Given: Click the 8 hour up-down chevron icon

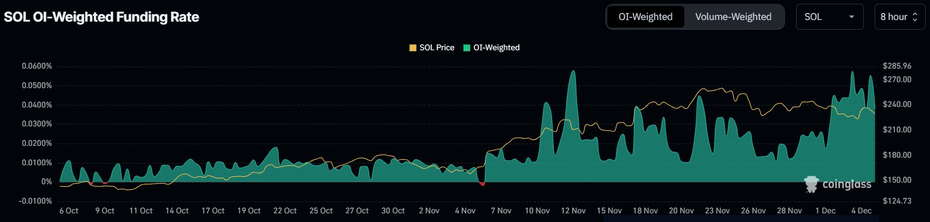Looking at the screenshot, I should point(915,17).
